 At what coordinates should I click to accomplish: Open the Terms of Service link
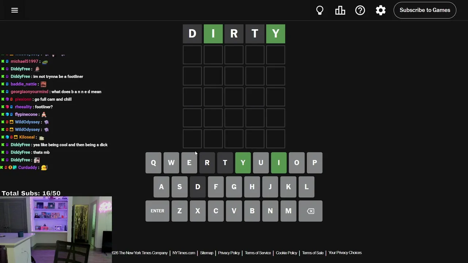pyautogui.click(x=258, y=253)
